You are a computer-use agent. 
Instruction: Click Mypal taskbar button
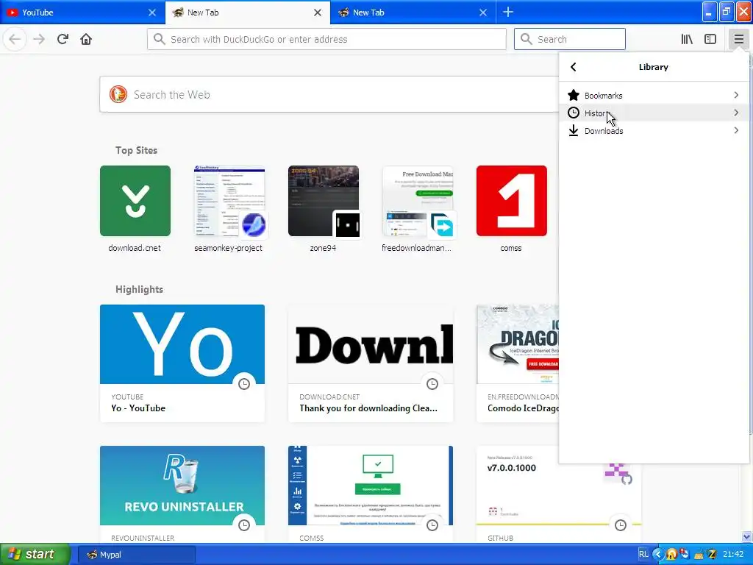pos(136,555)
